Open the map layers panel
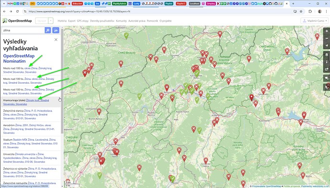This screenshot has width=330, height=188. (327, 55)
